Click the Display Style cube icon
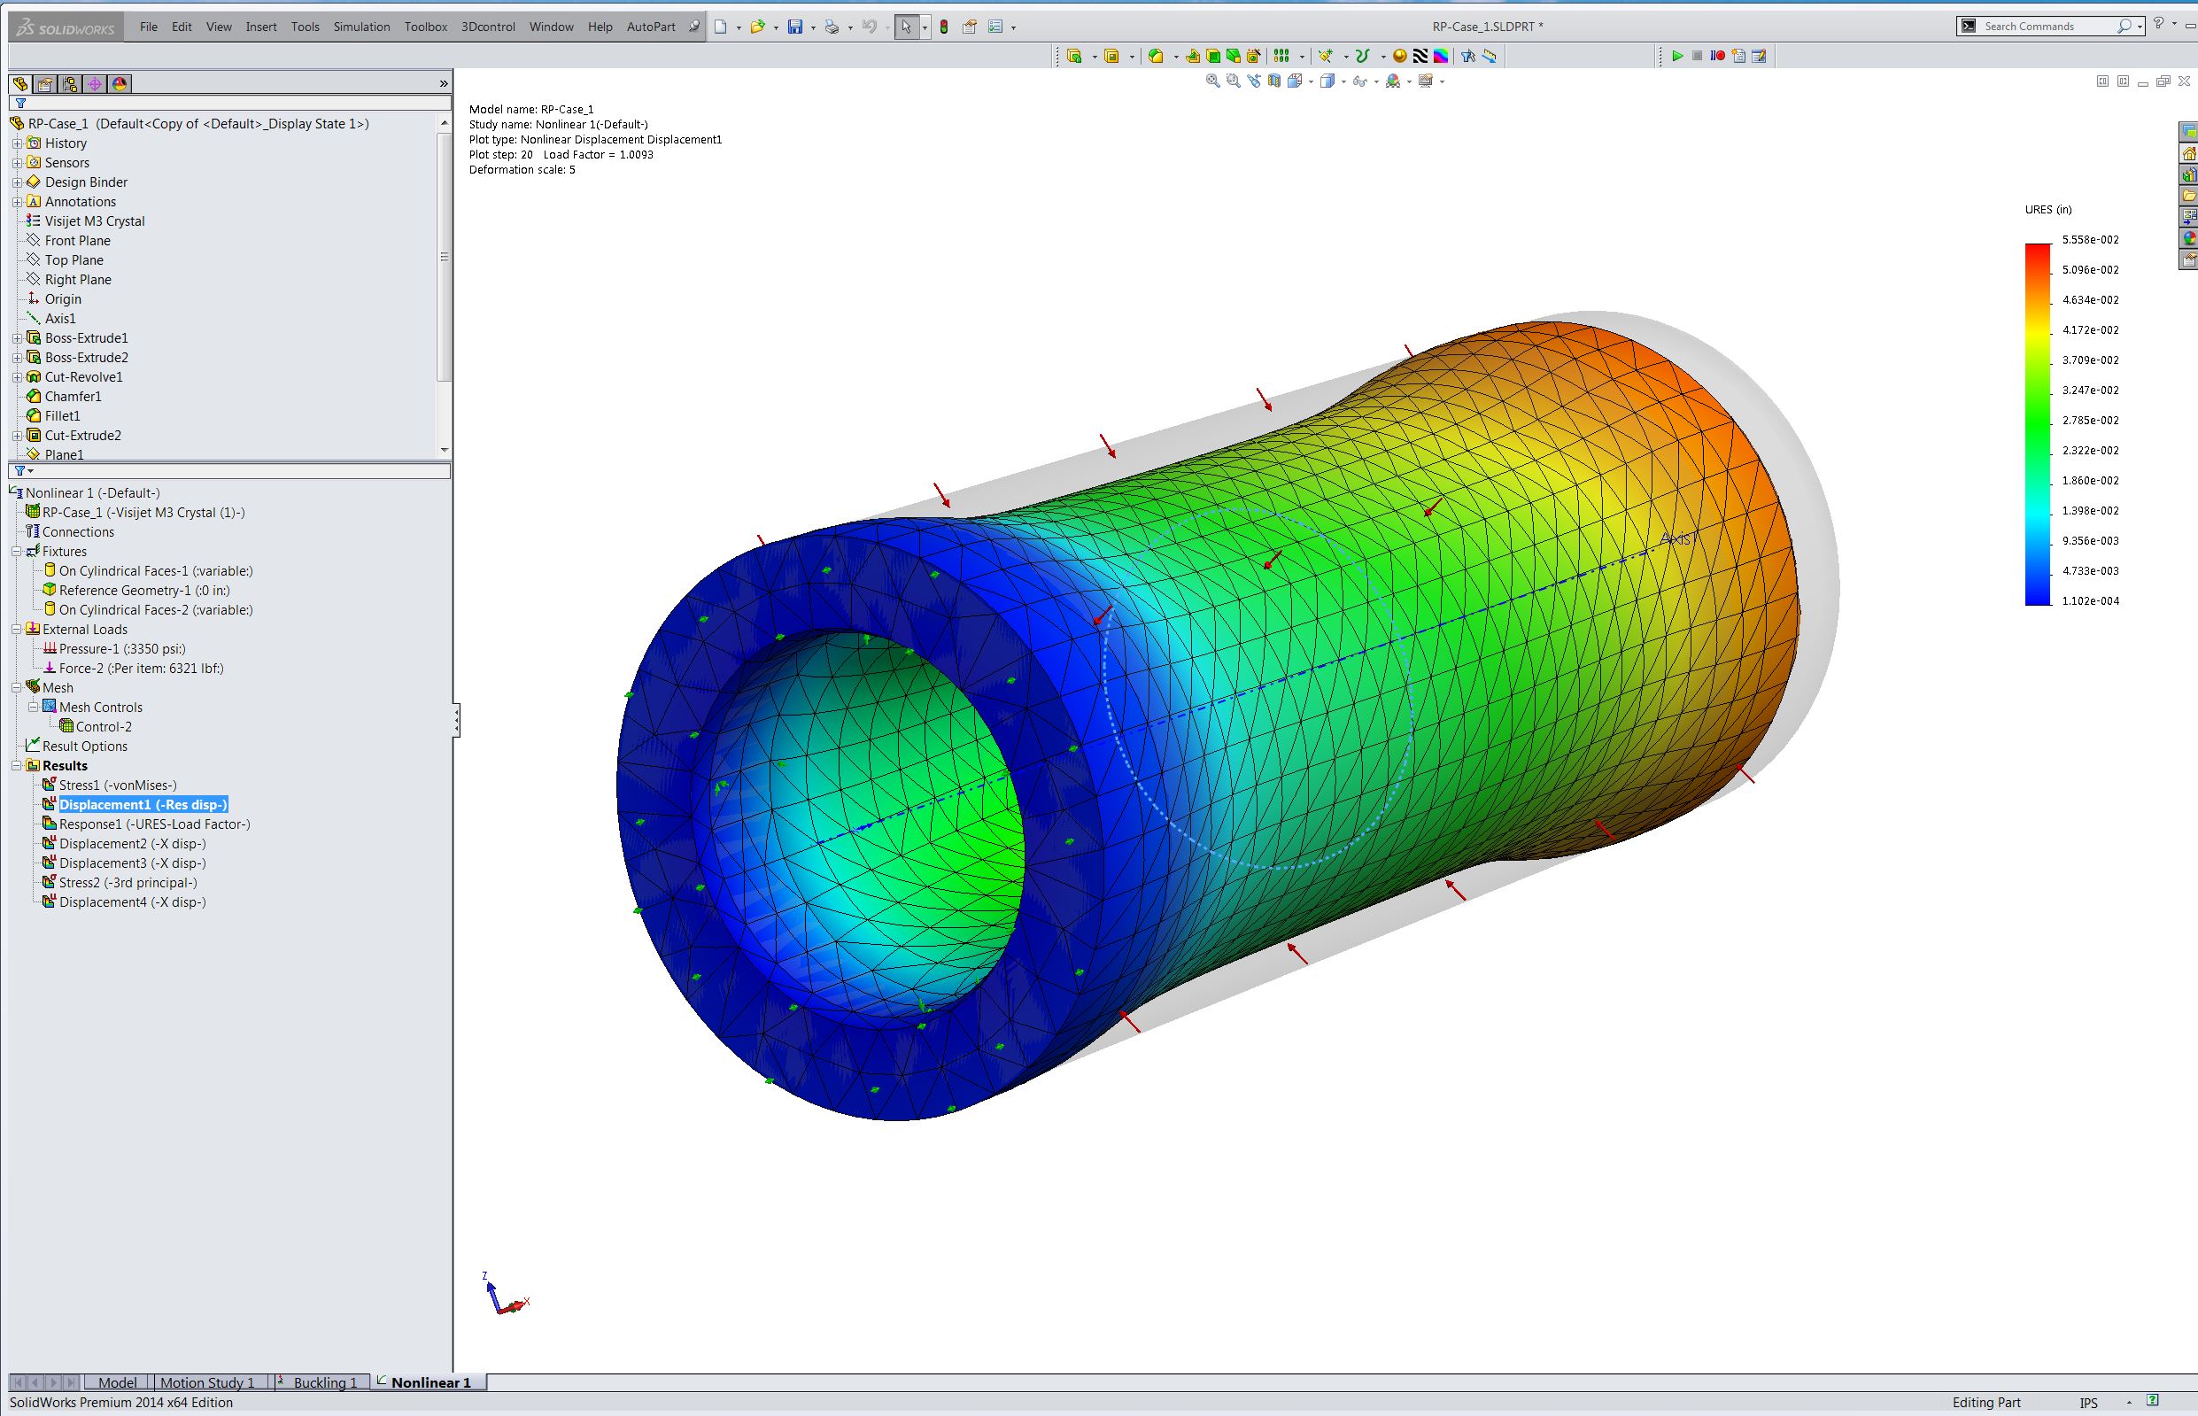Viewport: 2198px width, 1416px height. (1327, 81)
